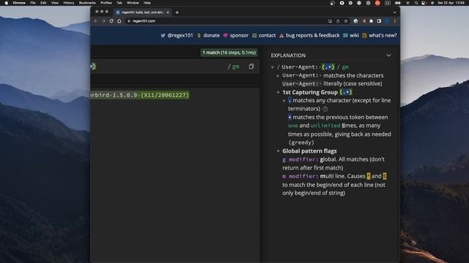469x263 pixels.
Task: Click in the regular expression input field
Action: click(158, 66)
